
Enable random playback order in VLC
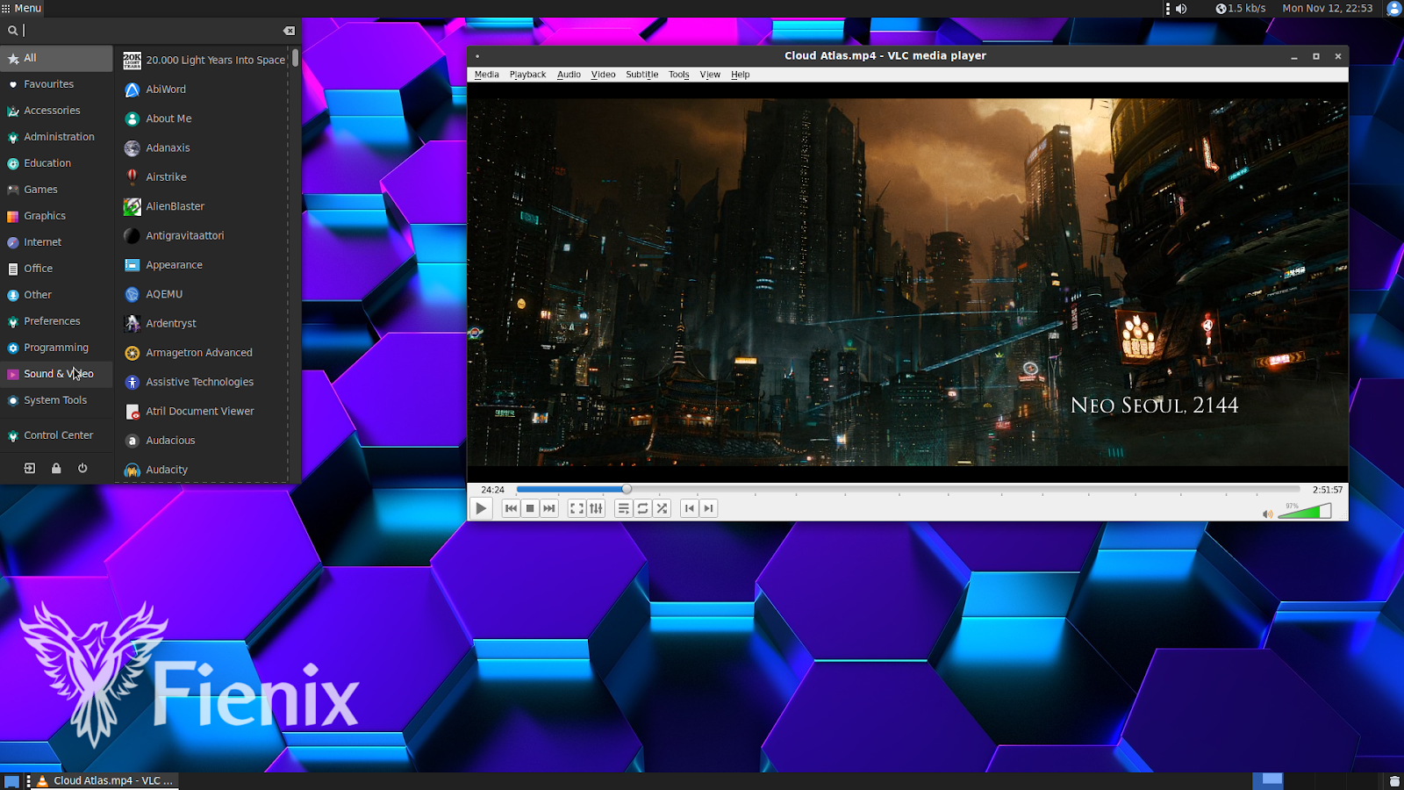(662, 508)
